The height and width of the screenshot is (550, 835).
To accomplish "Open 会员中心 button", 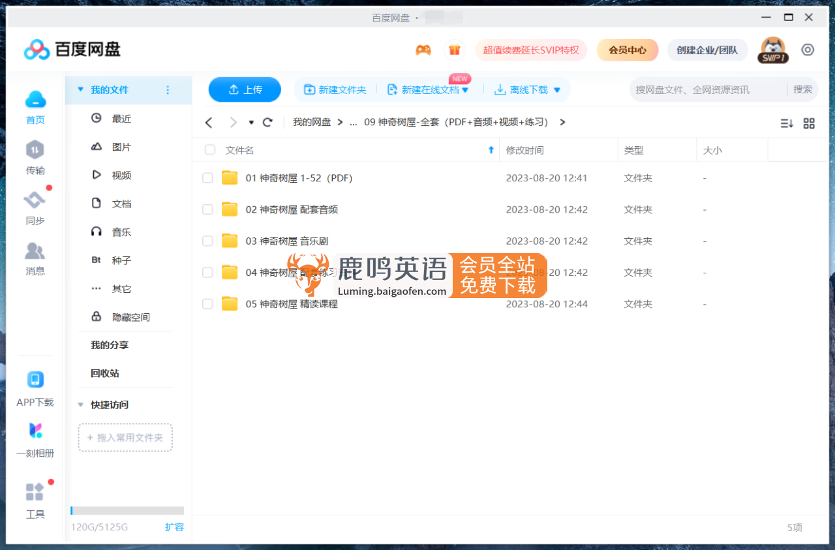I will pyautogui.click(x=628, y=50).
